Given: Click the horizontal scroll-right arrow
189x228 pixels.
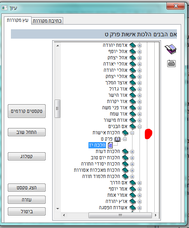Looking at the screenshot, I should 156,215.
